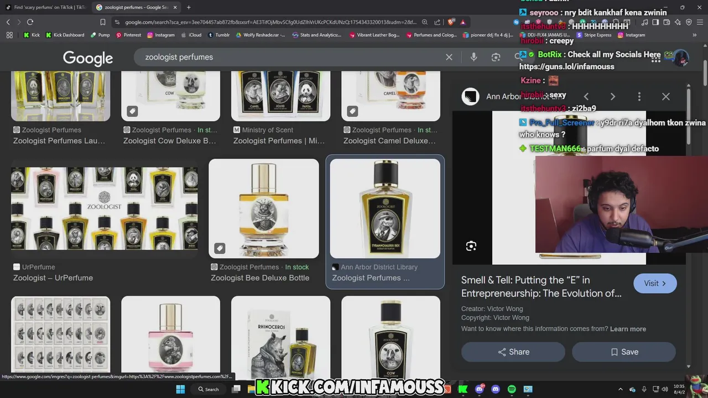Click the taskbar Search box
This screenshot has width=708, height=398.
209,389
